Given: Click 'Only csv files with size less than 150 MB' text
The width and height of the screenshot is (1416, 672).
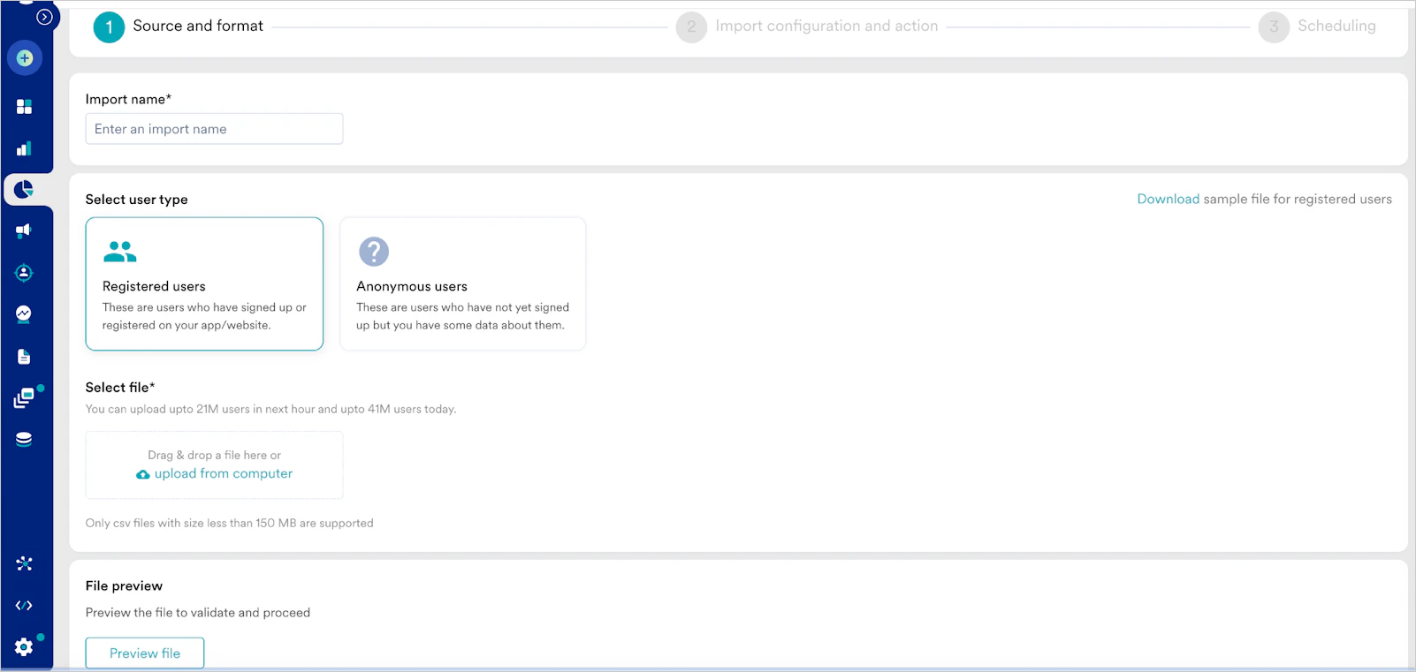Looking at the screenshot, I should (229, 524).
